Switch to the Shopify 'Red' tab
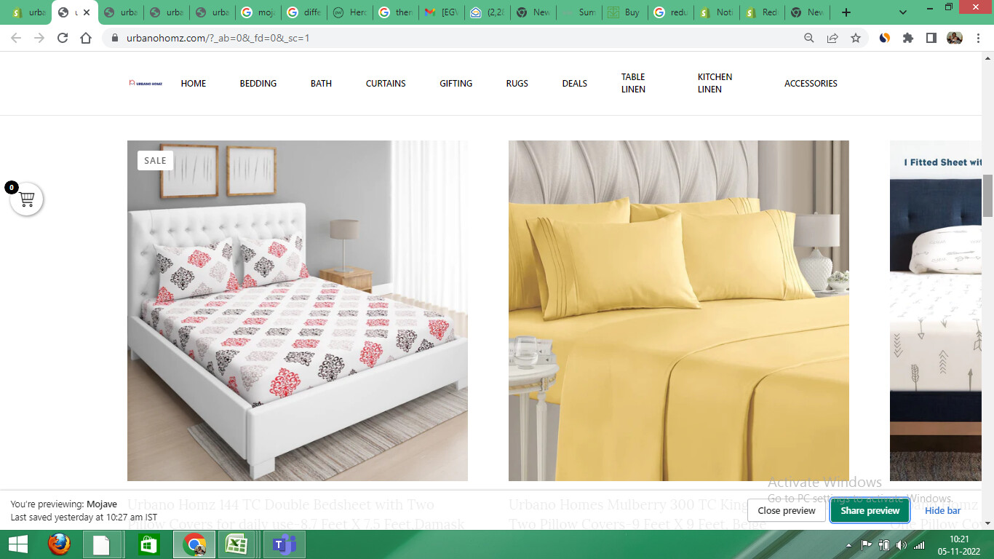Screen dimensions: 994x559 [x=761, y=12]
